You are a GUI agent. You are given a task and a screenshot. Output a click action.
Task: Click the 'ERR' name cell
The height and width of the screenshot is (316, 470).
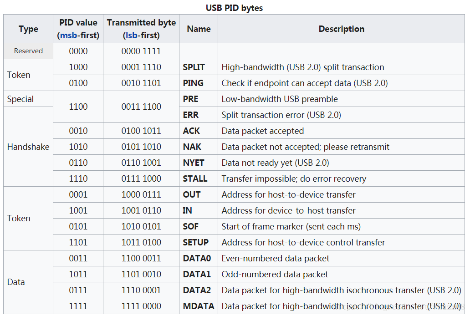coord(199,115)
